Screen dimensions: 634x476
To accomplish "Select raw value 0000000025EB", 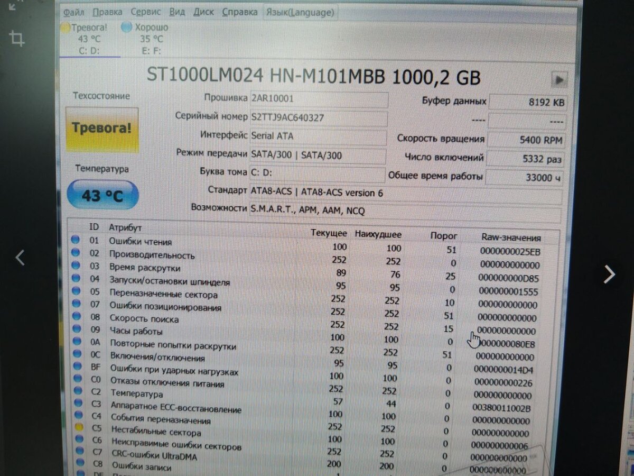I will pos(510,251).
